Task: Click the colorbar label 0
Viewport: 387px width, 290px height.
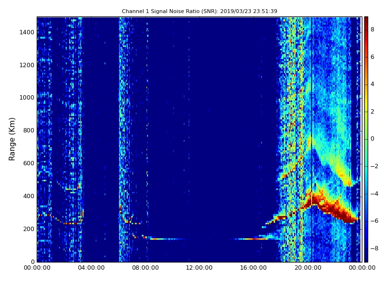Action: [x=372, y=139]
